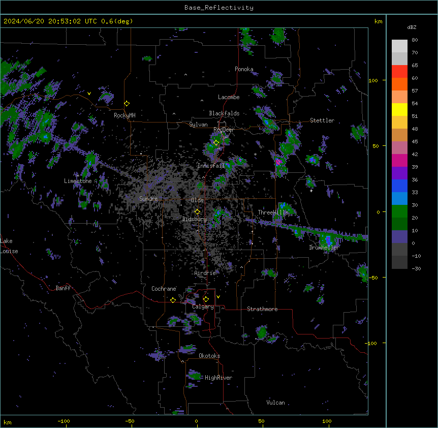Click the yellow diamond marker near RockyMH

pos(127,104)
